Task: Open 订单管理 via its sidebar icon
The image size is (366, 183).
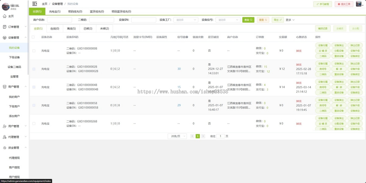Action: [x=4, y=27]
